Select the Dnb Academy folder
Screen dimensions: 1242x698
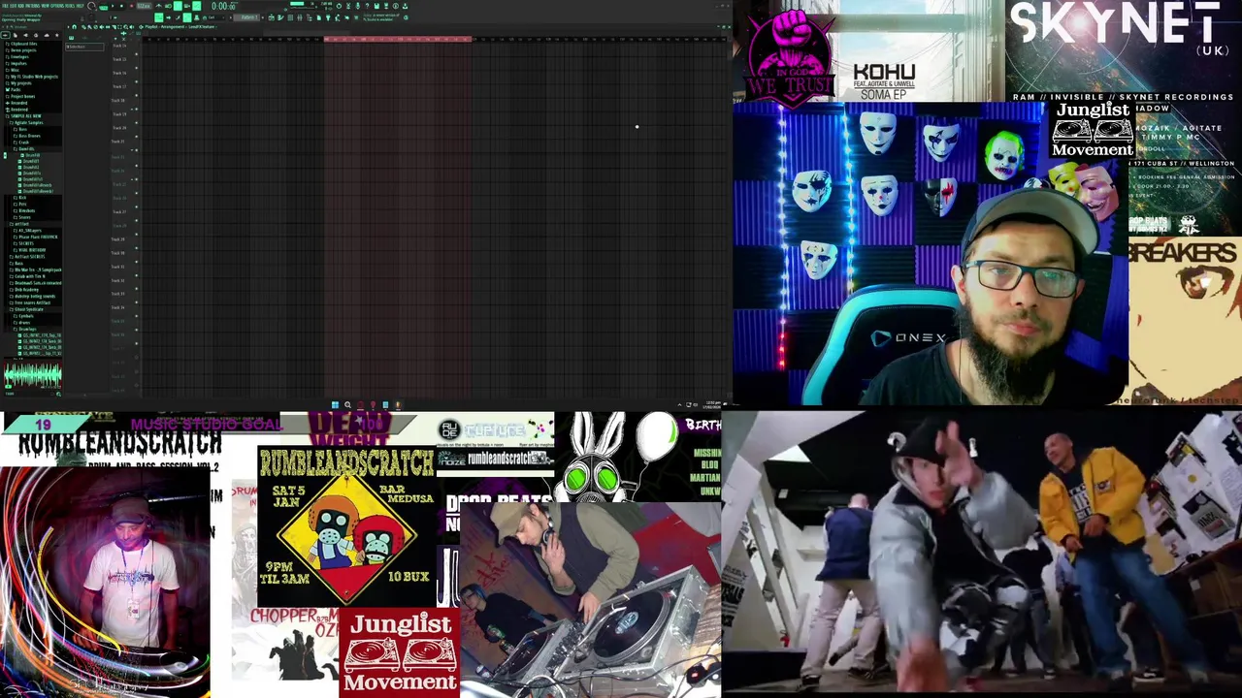pos(24,290)
